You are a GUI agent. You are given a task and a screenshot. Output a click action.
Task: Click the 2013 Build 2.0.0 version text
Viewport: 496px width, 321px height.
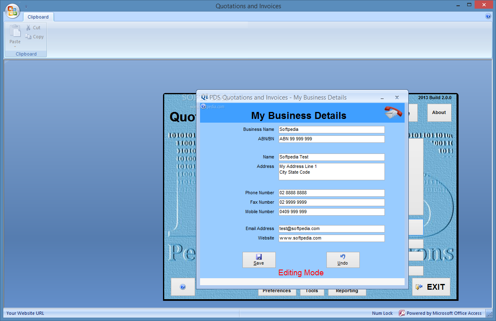click(x=435, y=98)
